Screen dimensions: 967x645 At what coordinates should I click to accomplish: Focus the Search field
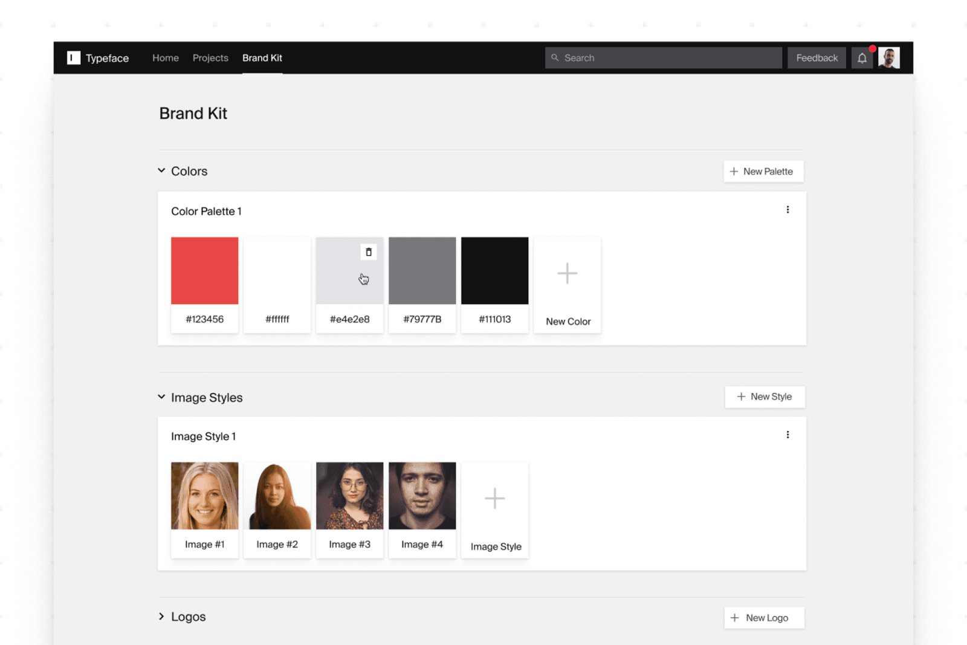pyautogui.click(x=664, y=58)
